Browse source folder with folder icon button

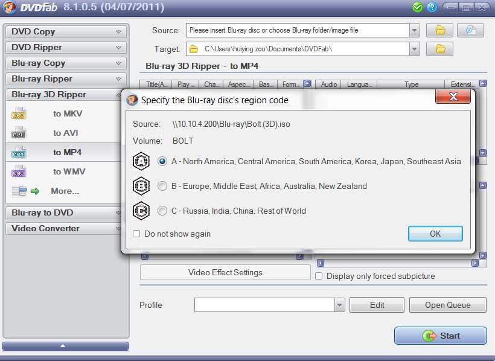(439, 31)
